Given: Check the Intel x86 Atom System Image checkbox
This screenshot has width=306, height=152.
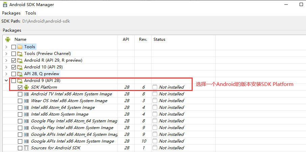Looking at the screenshot, I should [x=20, y=115].
